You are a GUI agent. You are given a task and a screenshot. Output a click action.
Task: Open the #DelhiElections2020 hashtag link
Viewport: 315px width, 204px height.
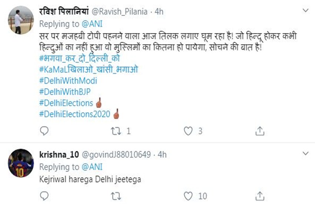(x=74, y=114)
